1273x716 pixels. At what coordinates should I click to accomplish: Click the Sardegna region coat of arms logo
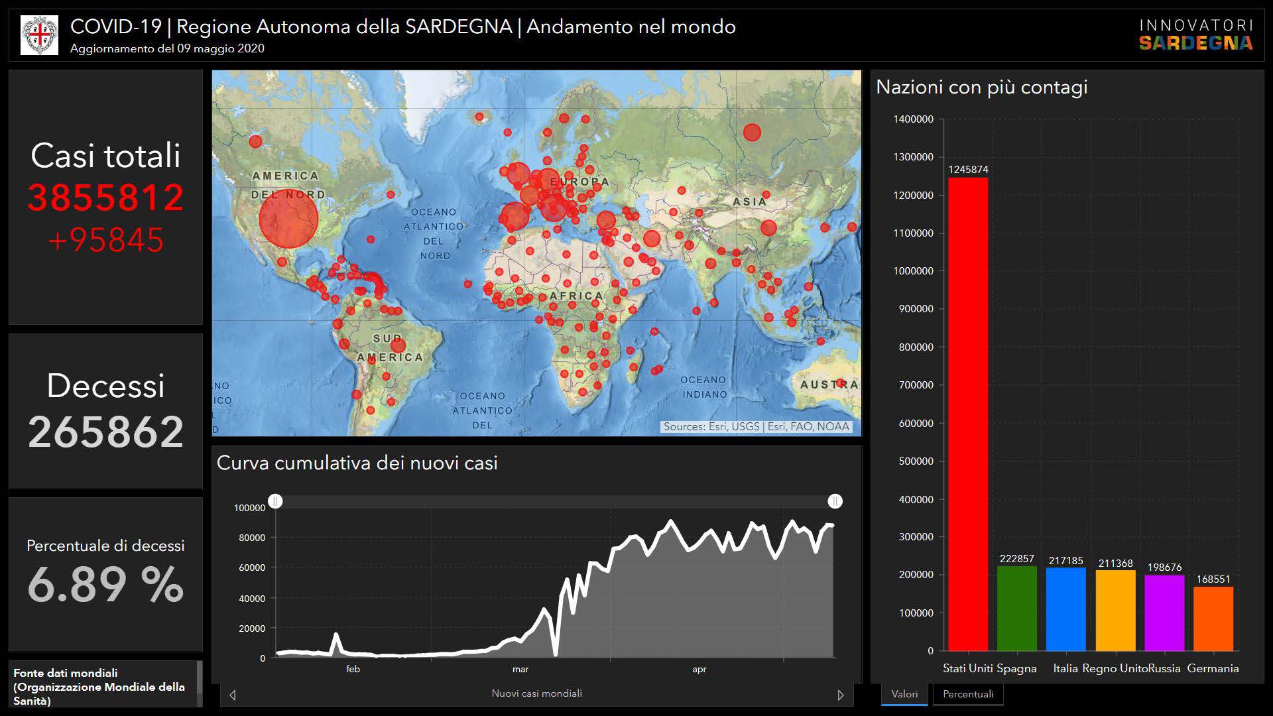pos(39,35)
